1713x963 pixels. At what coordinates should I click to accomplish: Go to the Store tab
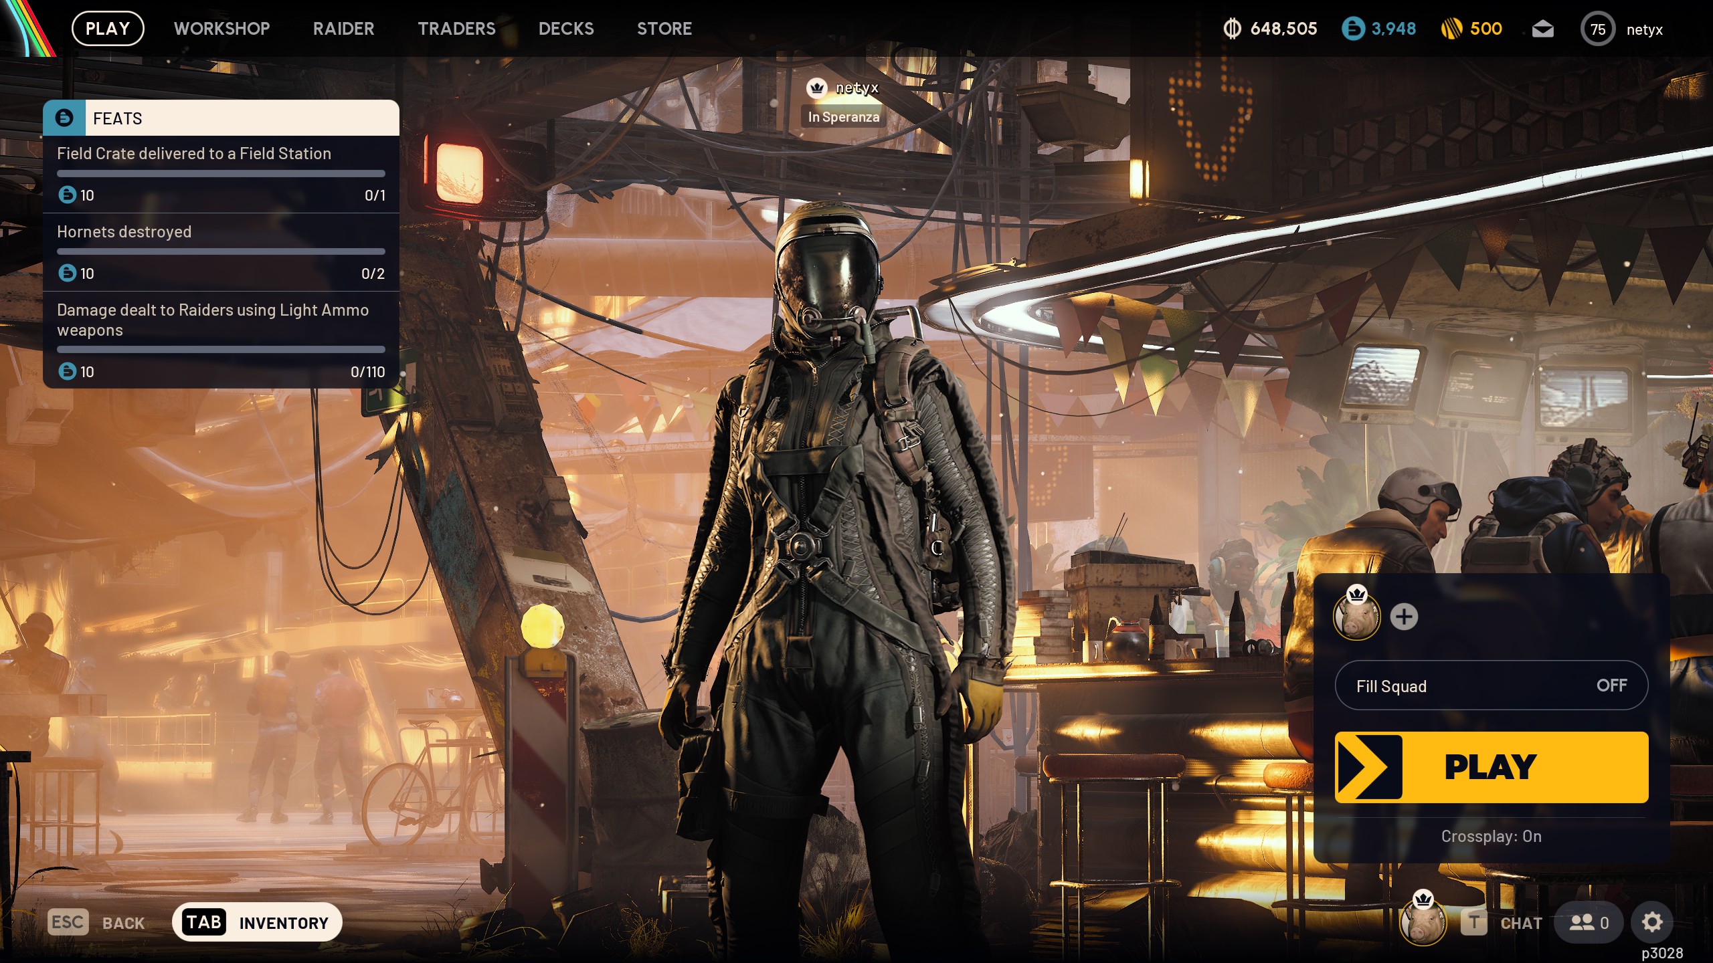(664, 29)
